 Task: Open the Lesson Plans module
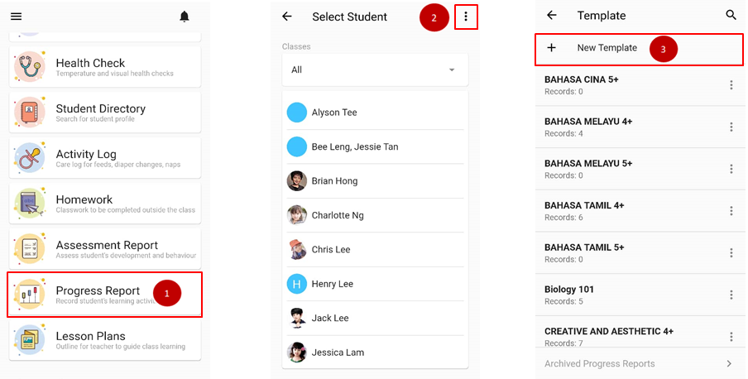coord(105,340)
